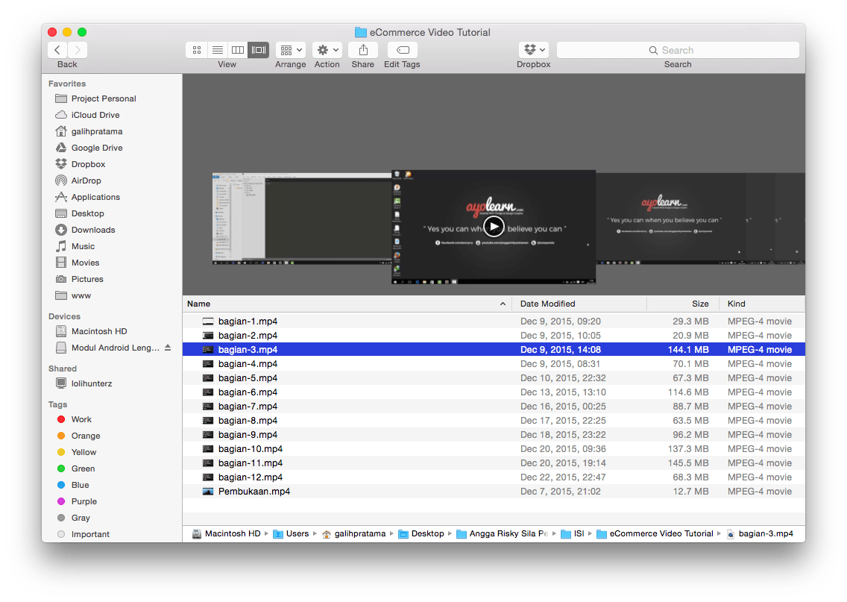Screen dimensions: 847x602
Task: Open Pictures in the sidebar
Action: tap(79, 280)
